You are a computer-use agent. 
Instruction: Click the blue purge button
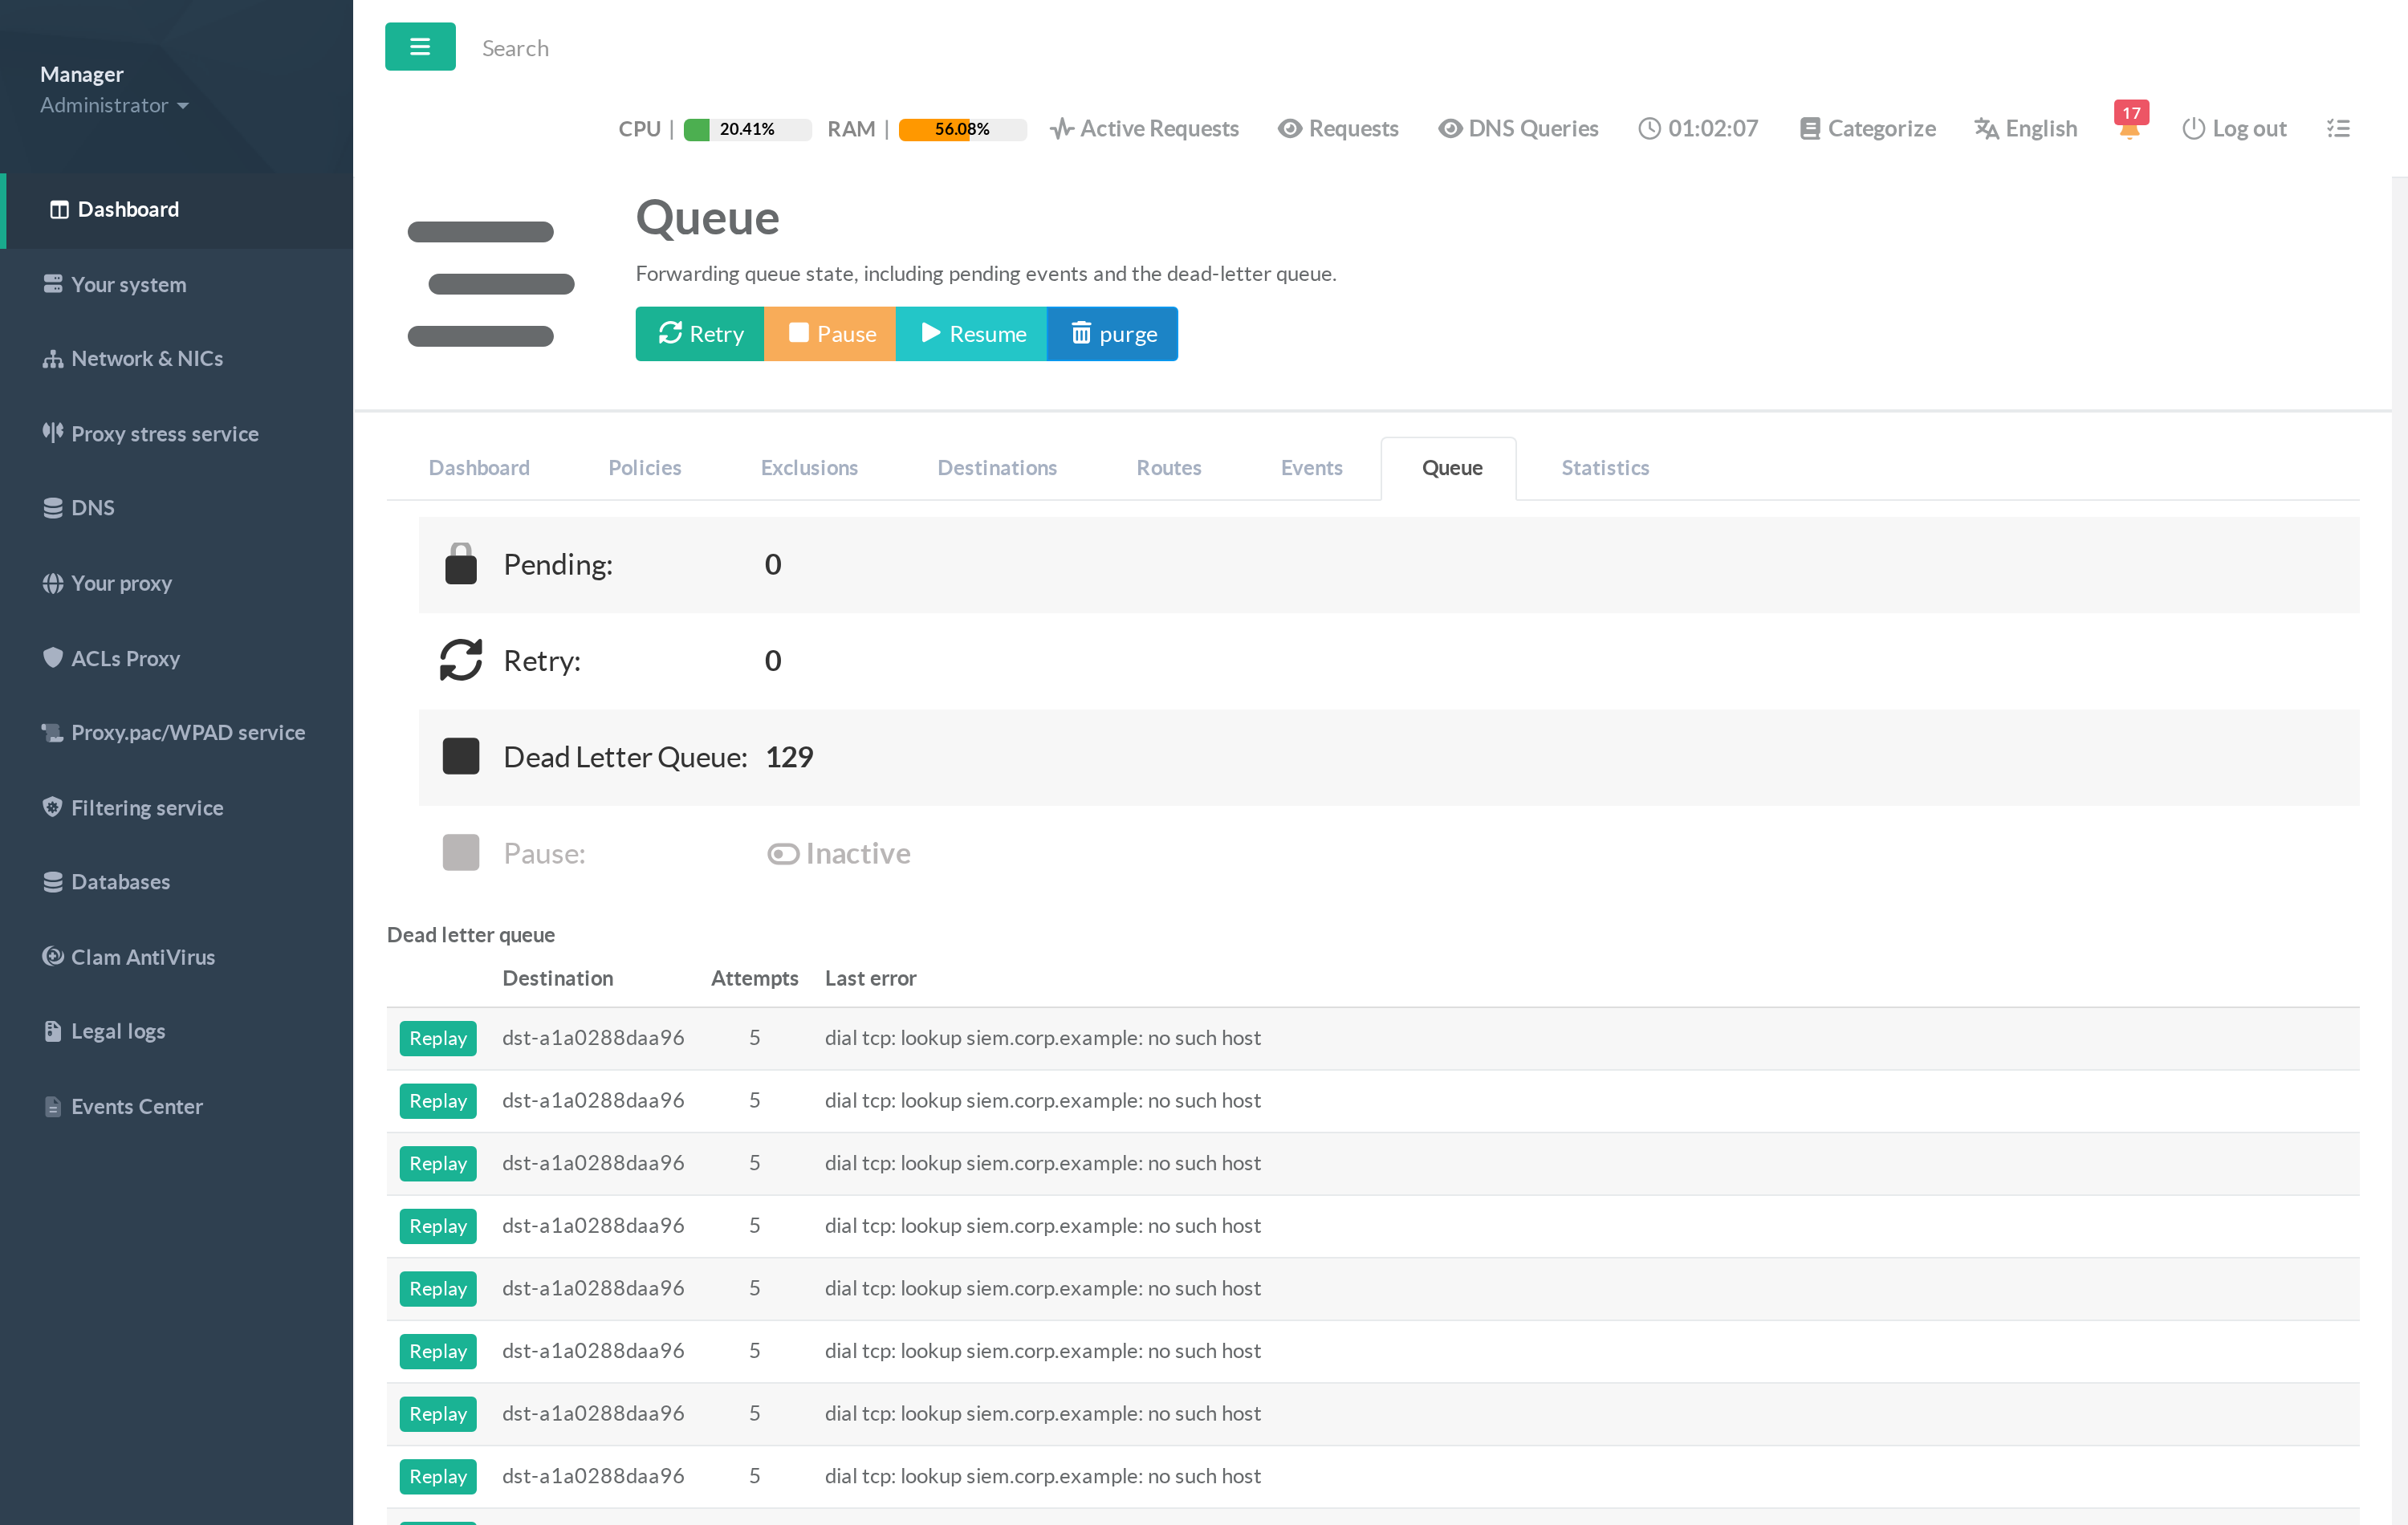(x=1112, y=334)
